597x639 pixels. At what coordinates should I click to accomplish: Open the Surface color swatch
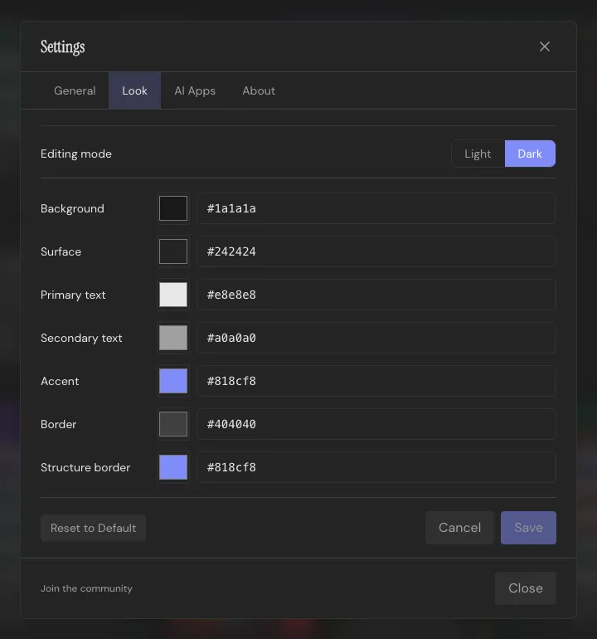tap(173, 251)
